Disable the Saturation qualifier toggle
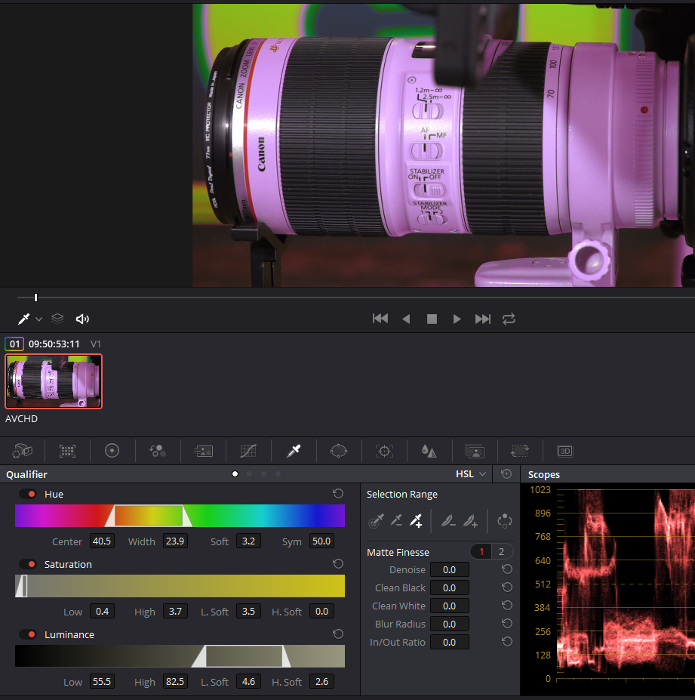Screen dimensions: 695x700 (x=28, y=564)
